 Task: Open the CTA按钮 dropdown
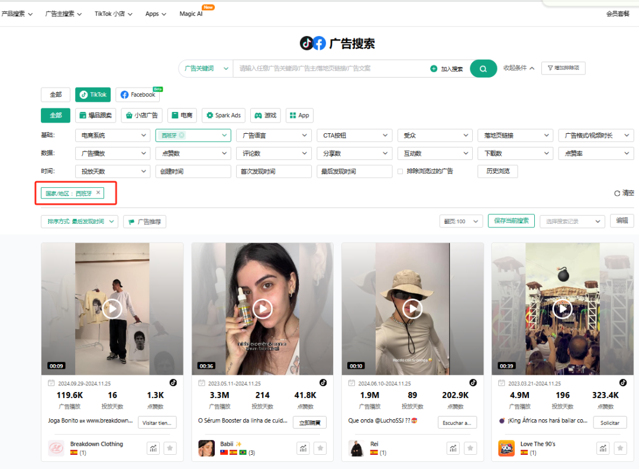pos(354,135)
